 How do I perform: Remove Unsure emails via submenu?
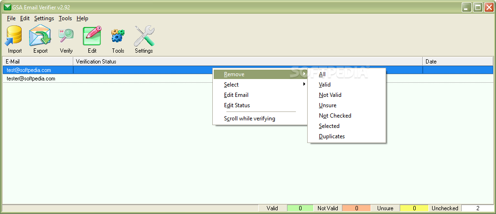pyautogui.click(x=347, y=105)
